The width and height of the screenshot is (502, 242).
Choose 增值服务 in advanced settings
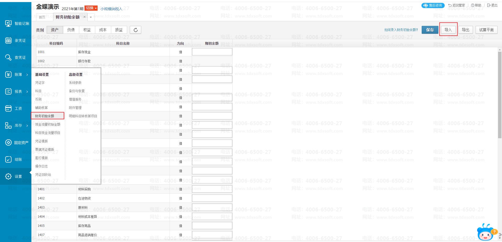coord(75,99)
